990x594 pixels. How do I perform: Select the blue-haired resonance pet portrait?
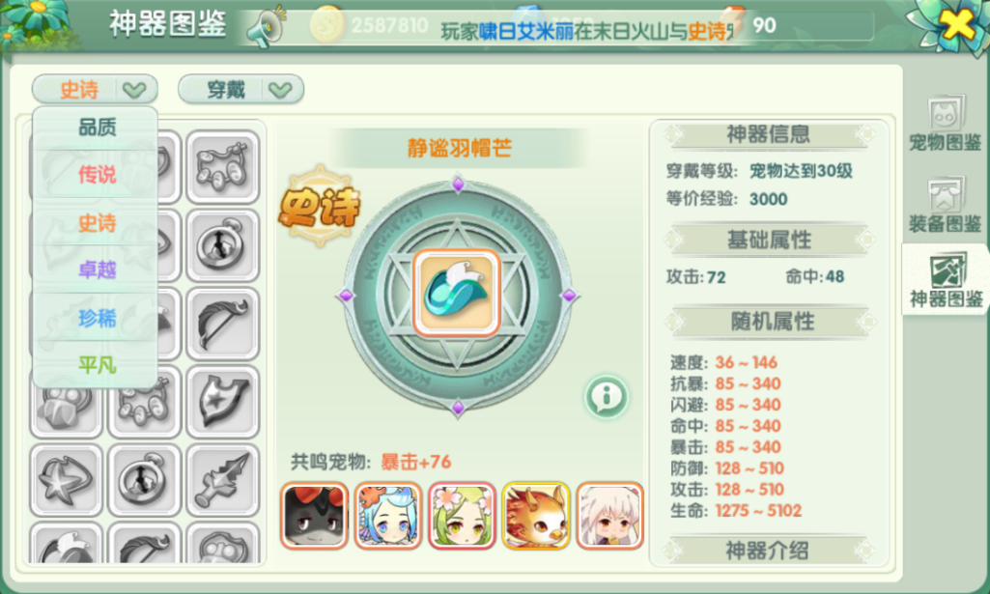(x=387, y=516)
